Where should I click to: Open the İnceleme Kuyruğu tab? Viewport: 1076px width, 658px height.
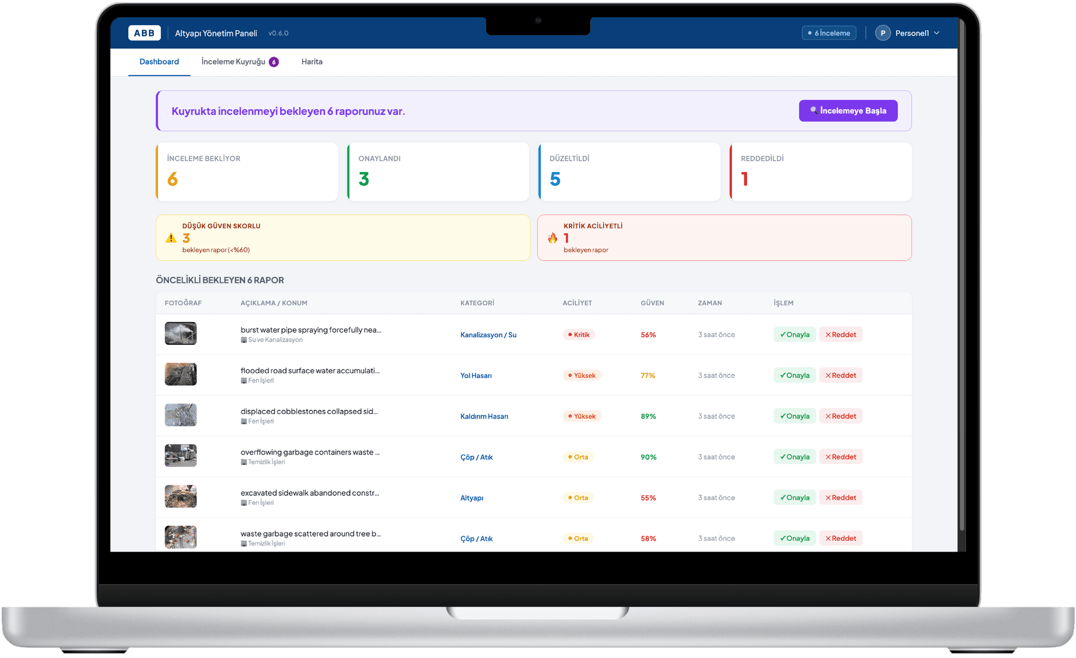point(240,62)
